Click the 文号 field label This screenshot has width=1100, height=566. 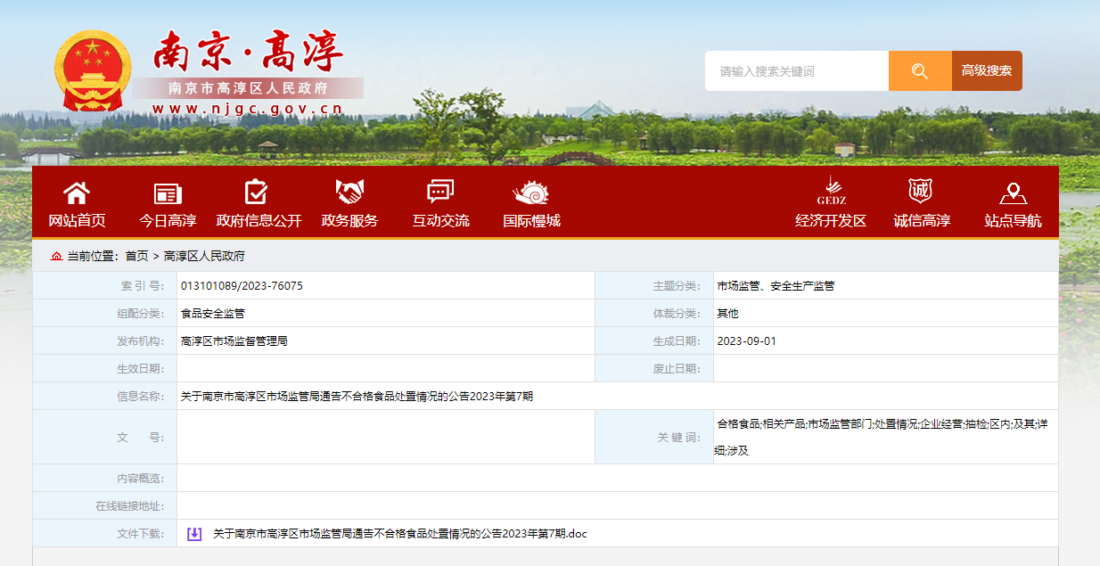[141, 438]
